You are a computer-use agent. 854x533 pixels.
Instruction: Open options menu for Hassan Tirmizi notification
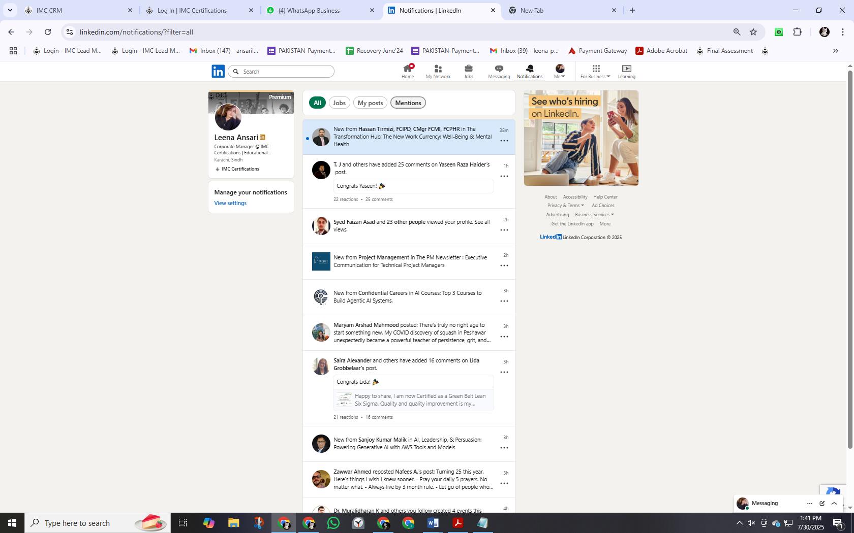pos(504,141)
